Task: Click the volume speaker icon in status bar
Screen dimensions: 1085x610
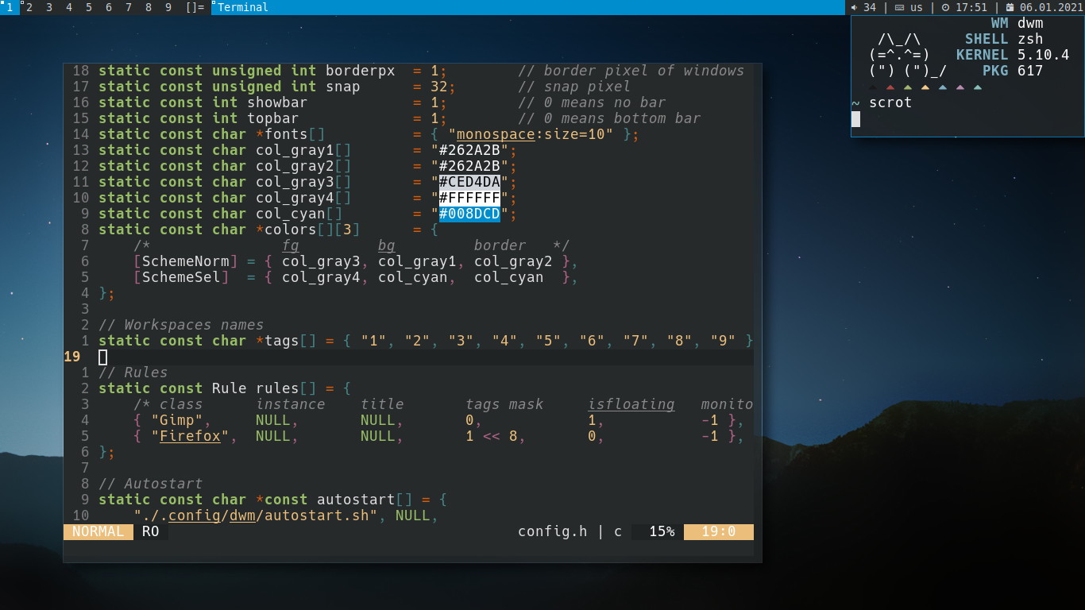Action: 855,7
